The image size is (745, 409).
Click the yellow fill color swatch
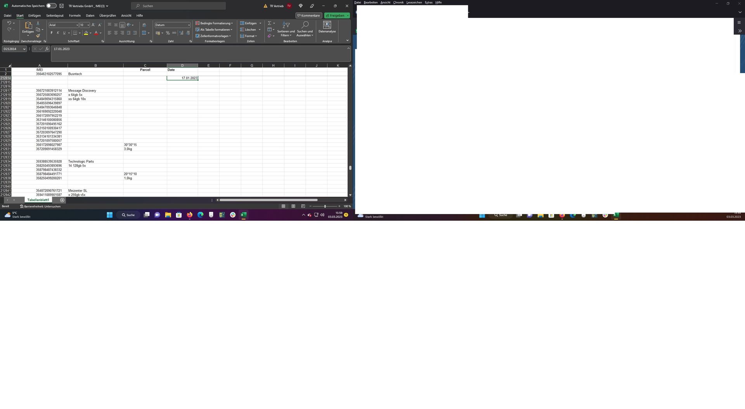(x=86, y=33)
